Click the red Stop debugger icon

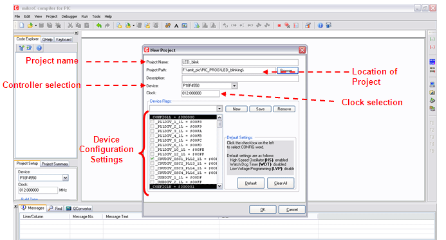279,26
